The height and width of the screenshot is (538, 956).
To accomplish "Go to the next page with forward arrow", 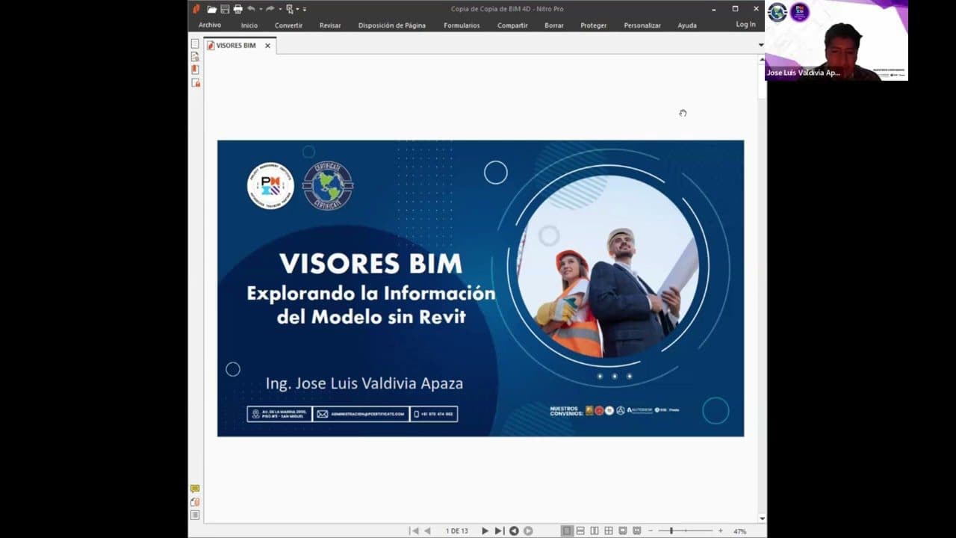I will [x=485, y=531].
